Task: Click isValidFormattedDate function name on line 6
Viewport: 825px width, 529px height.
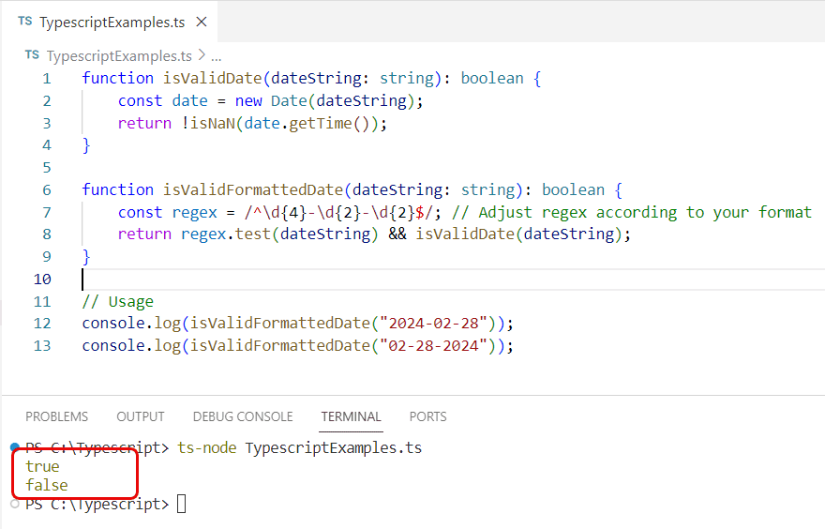Action: pos(252,190)
